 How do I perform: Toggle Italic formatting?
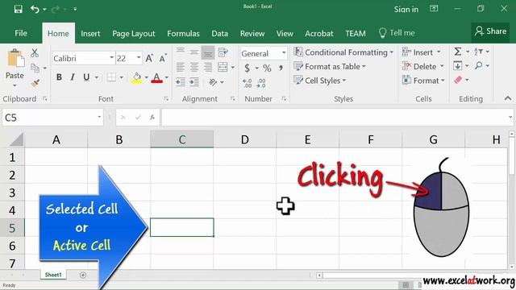pos(73,77)
